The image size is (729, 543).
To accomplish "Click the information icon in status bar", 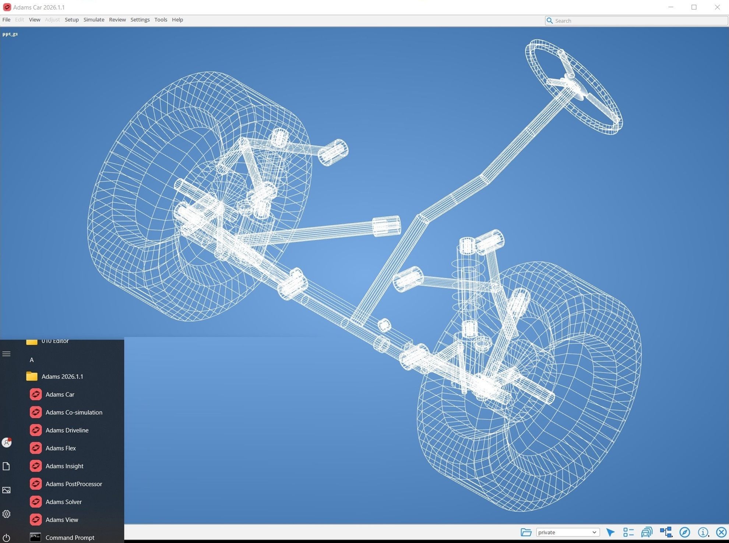I will pos(703,532).
